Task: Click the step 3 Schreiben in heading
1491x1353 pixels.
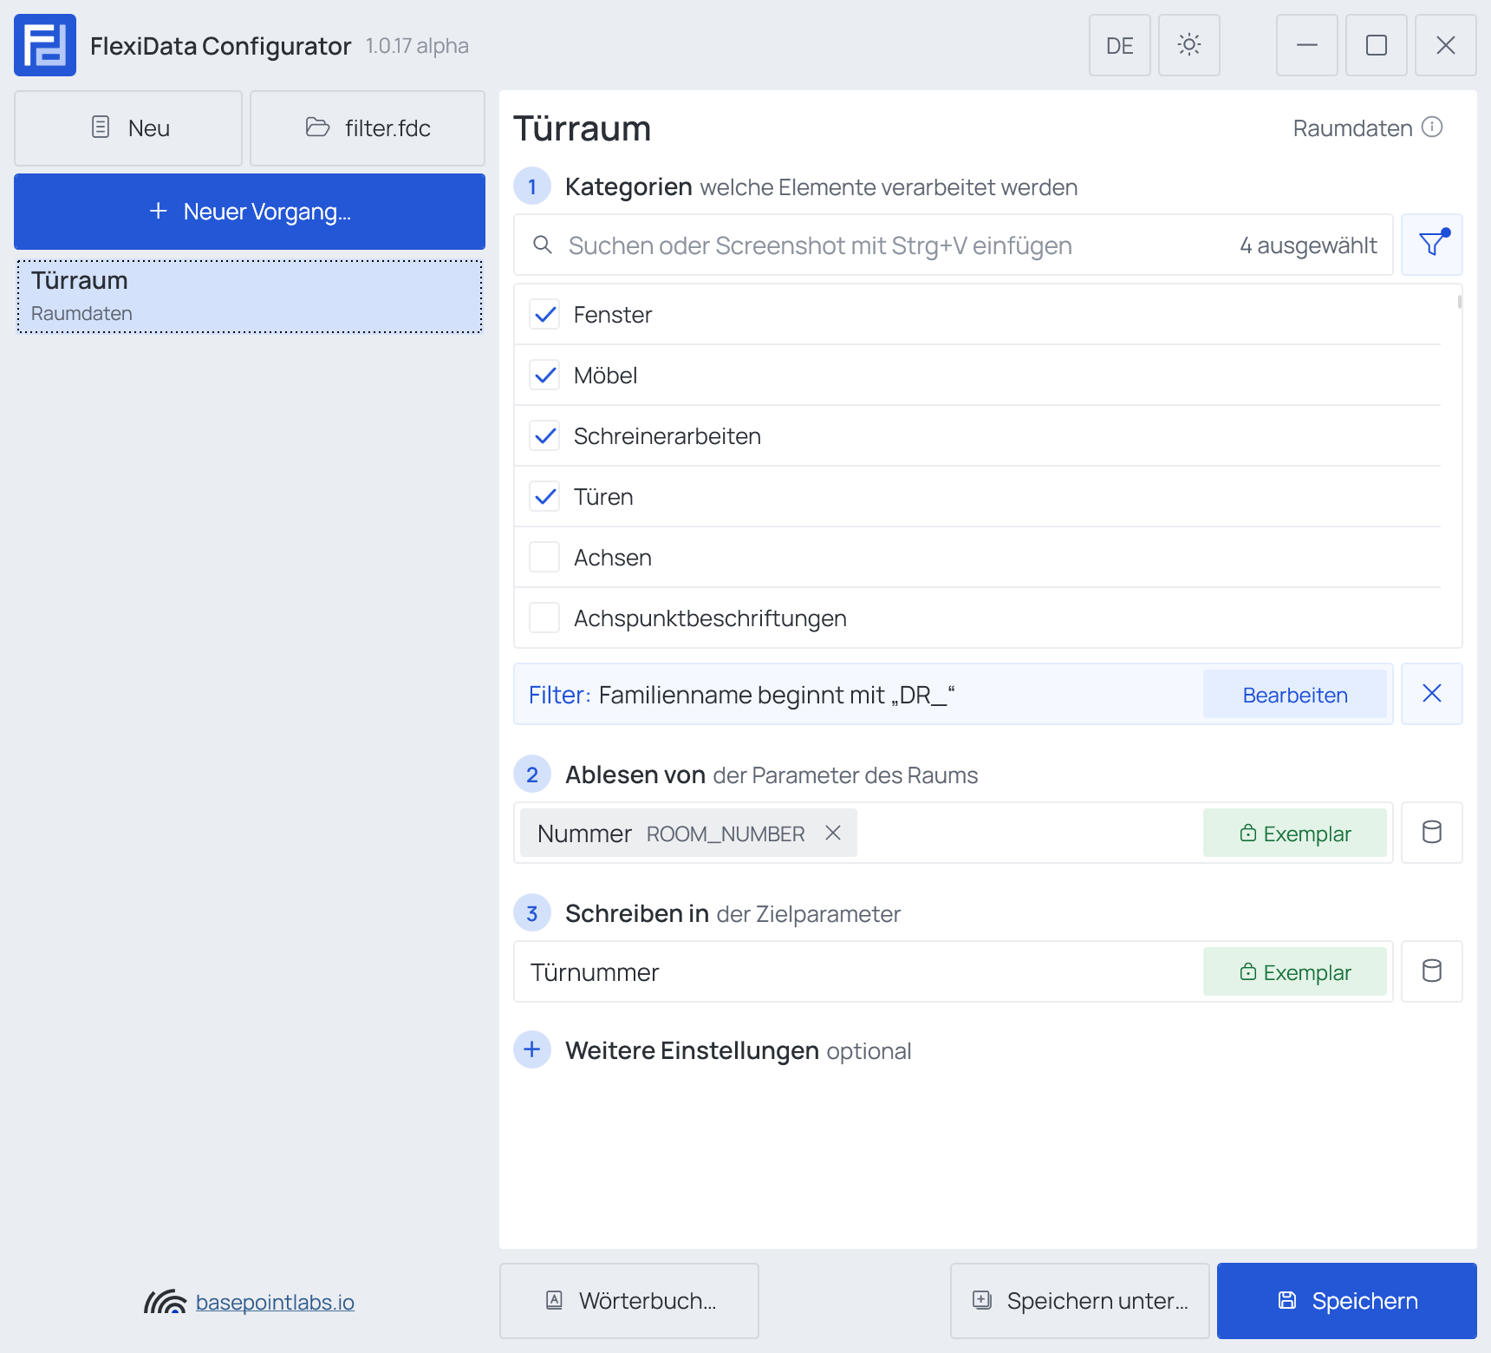Action: [x=637, y=913]
